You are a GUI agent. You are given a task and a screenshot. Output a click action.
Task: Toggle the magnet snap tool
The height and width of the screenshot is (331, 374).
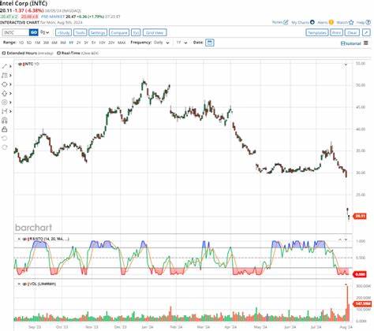(x=5, y=121)
